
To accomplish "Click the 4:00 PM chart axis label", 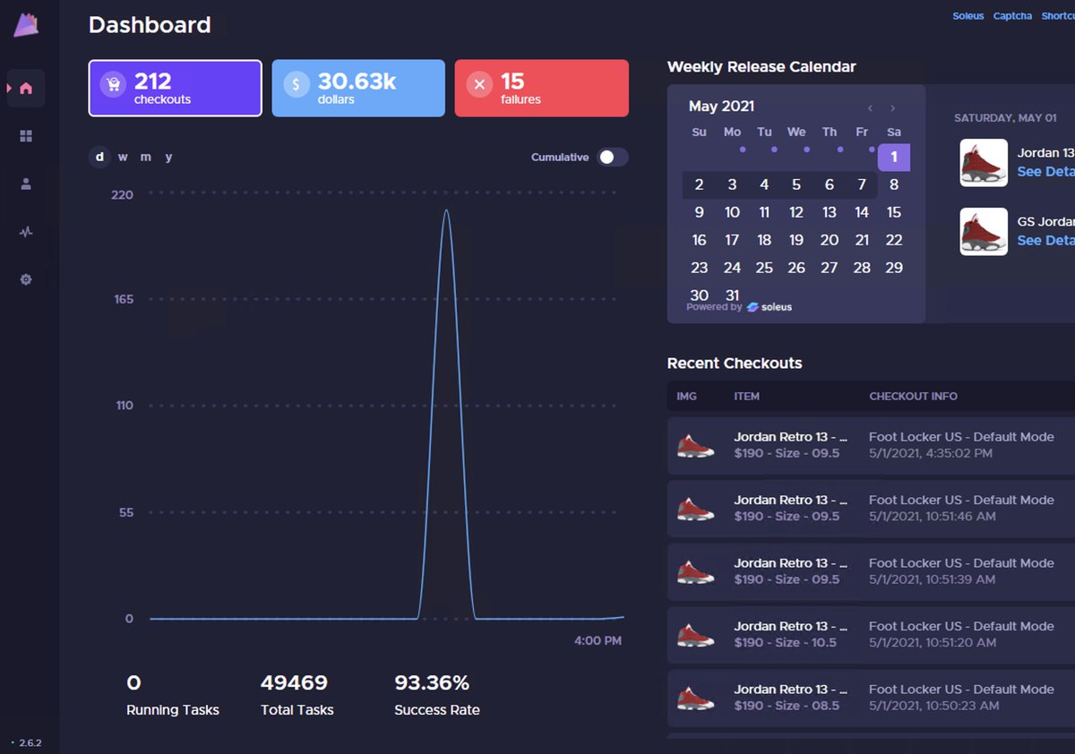I will 598,641.
